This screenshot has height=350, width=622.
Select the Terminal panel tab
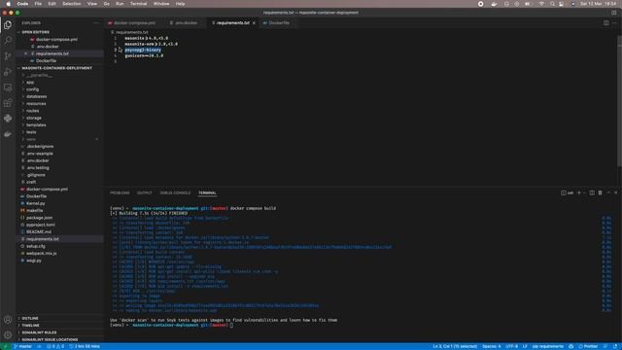[207, 192]
